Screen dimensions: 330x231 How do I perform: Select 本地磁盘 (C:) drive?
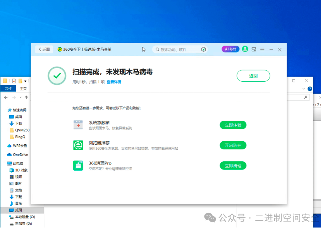[22, 217]
